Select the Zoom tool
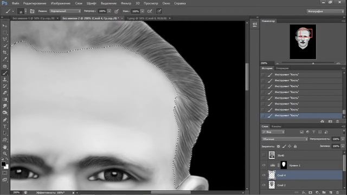Image resolution: width=347 pixels, height=195 pixels. pyautogui.click(x=5, y=153)
